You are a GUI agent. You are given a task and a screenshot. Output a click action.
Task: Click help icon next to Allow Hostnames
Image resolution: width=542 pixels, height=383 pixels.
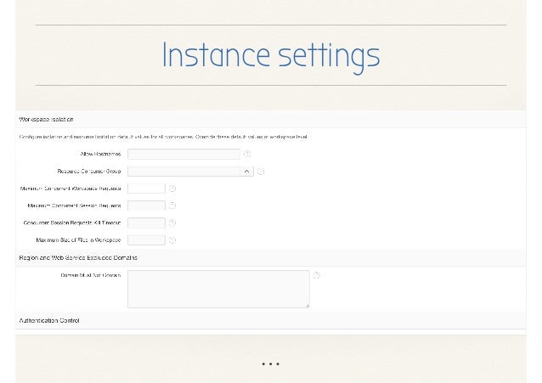247,154
